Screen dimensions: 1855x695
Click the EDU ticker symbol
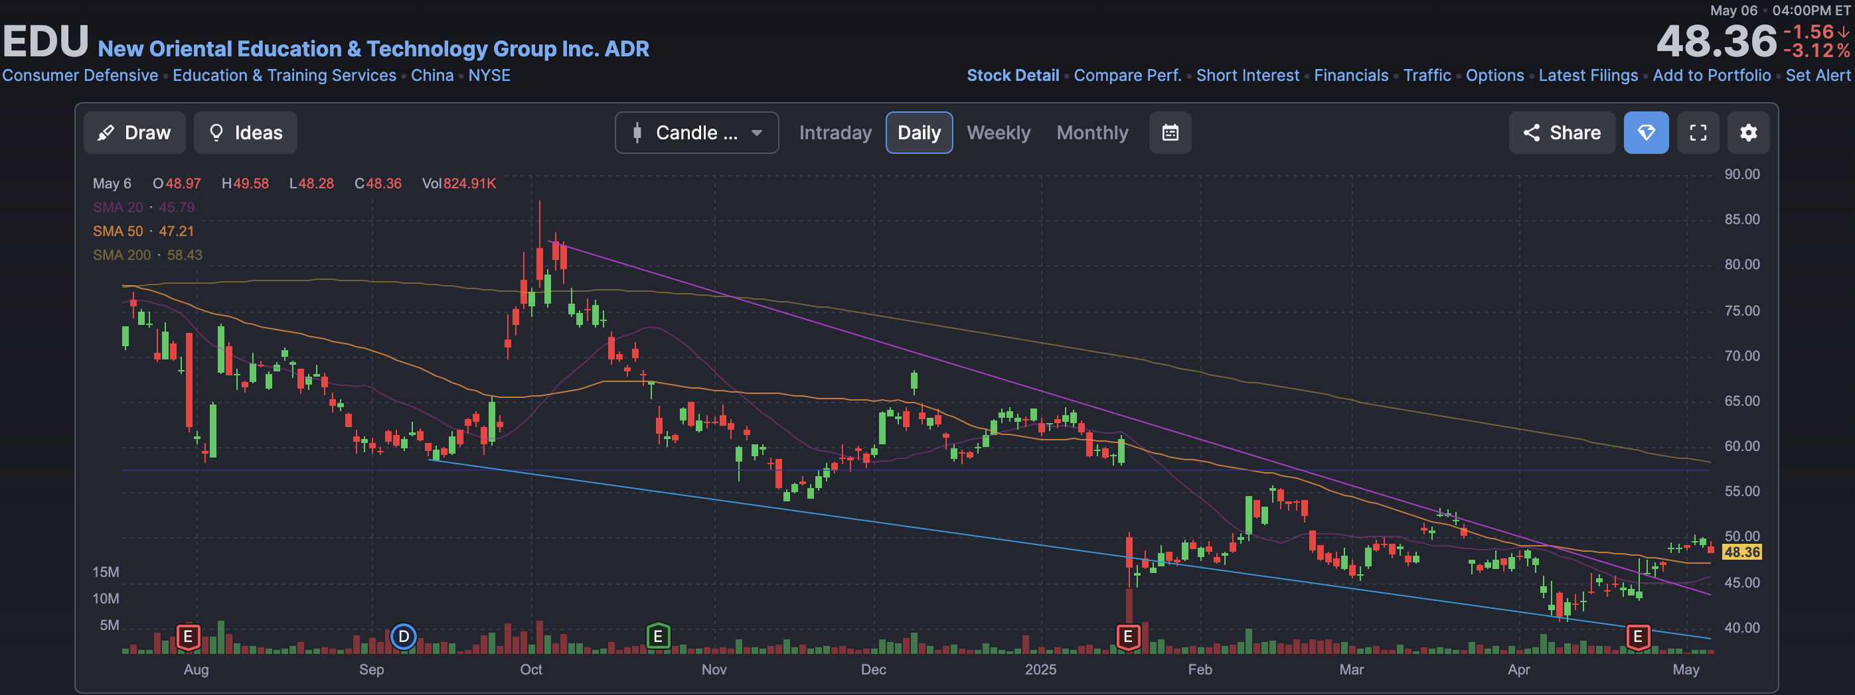(x=45, y=41)
